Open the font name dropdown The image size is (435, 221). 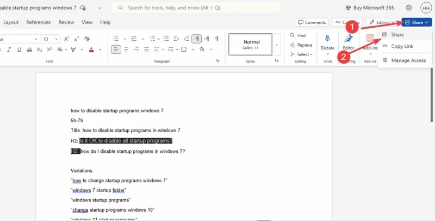click(36, 39)
